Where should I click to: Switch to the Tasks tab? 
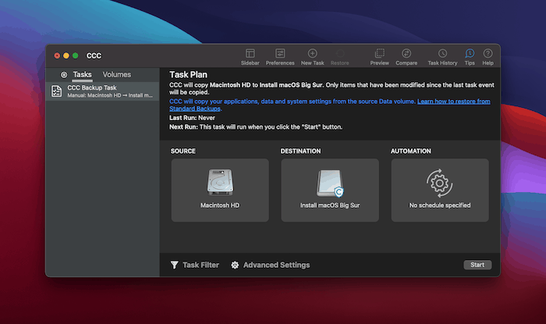(82, 75)
